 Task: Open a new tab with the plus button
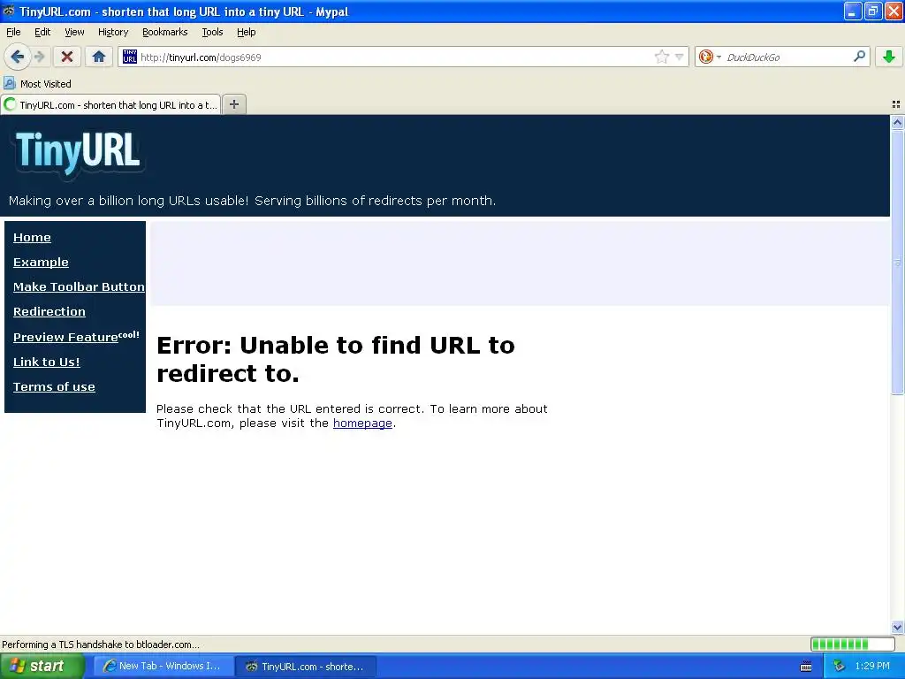tap(233, 104)
